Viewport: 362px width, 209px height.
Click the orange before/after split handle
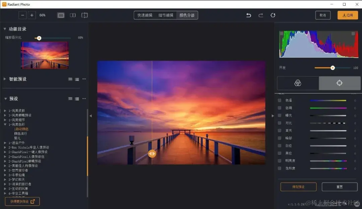tap(152, 154)
